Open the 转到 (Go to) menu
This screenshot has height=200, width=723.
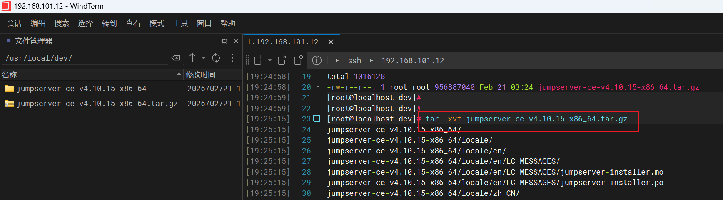tap(109, 23)
